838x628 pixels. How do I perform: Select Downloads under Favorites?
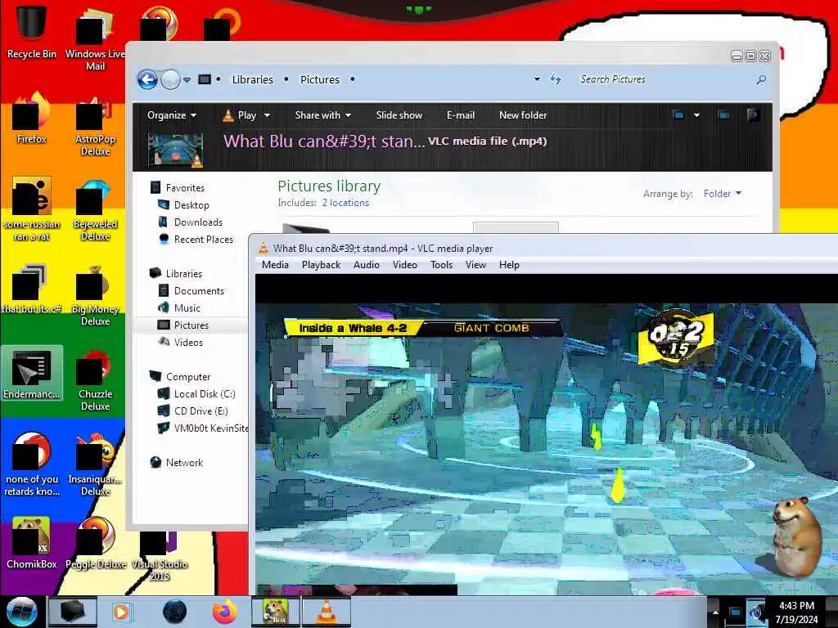click(198, 222)
